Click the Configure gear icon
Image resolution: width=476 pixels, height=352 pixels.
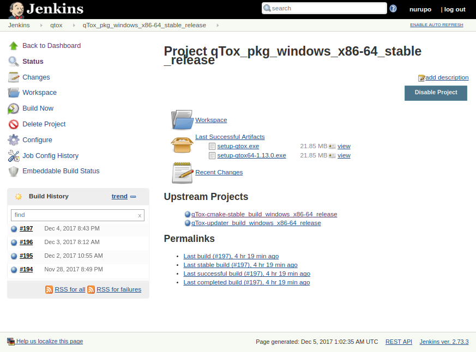[13, 140]
